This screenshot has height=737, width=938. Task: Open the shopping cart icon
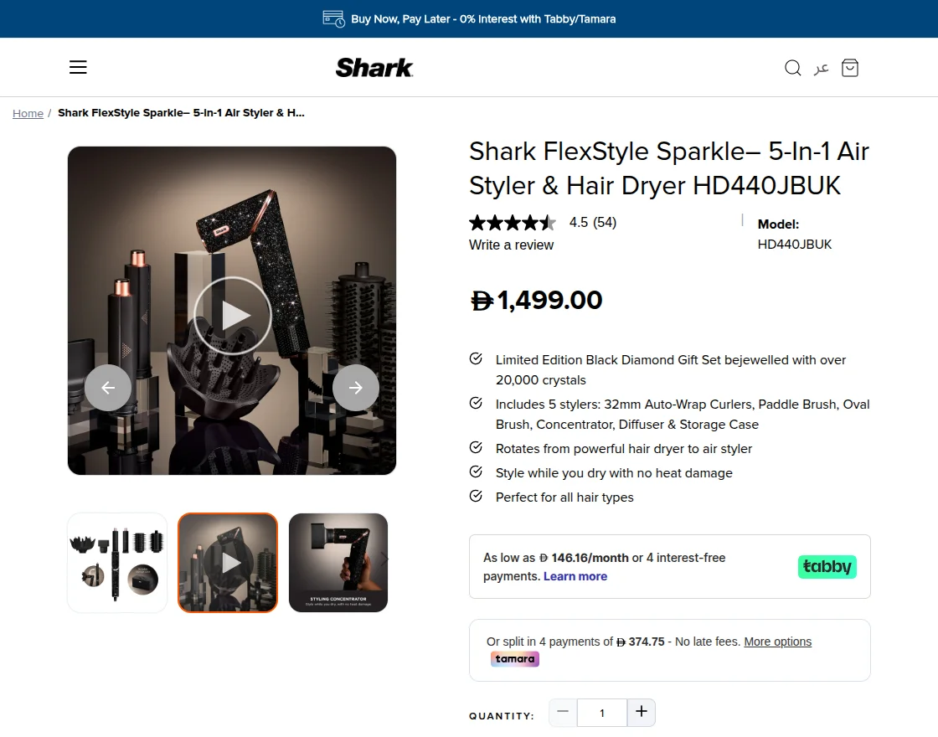(x=850, y=68)
